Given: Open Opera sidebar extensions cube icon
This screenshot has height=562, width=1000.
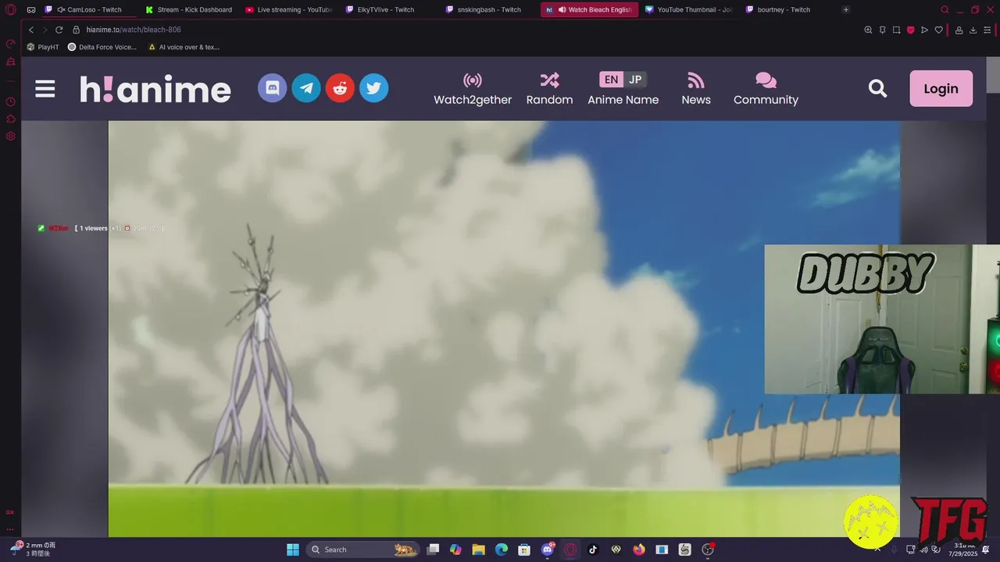Looking at the screenshot, I should [10, 119].
